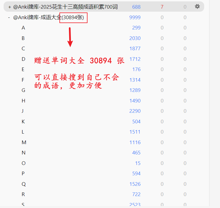Select subdeck L
This screenshot has width=220, height=208.
click(x=23, y=132)
